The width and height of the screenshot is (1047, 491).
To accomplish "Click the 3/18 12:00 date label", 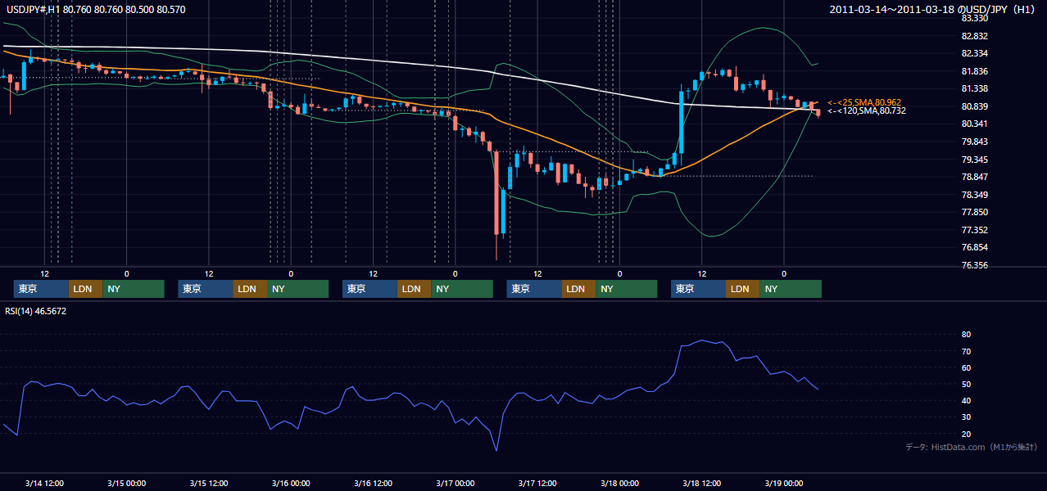I will click(x=701, y=483).
